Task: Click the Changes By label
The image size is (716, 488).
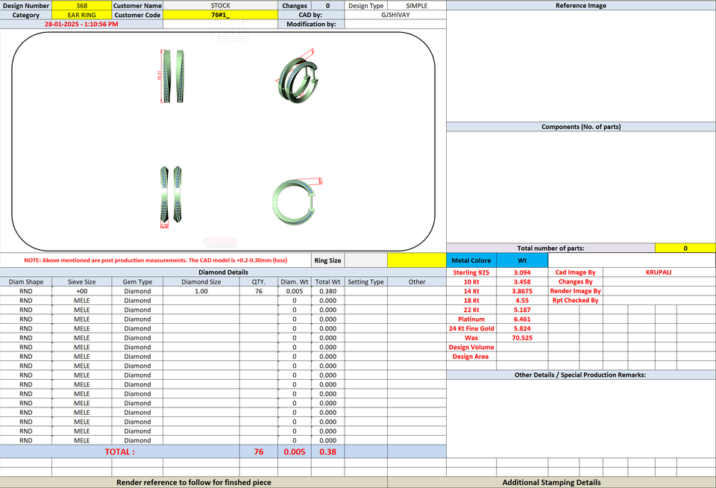Action: tap(575, 282)
